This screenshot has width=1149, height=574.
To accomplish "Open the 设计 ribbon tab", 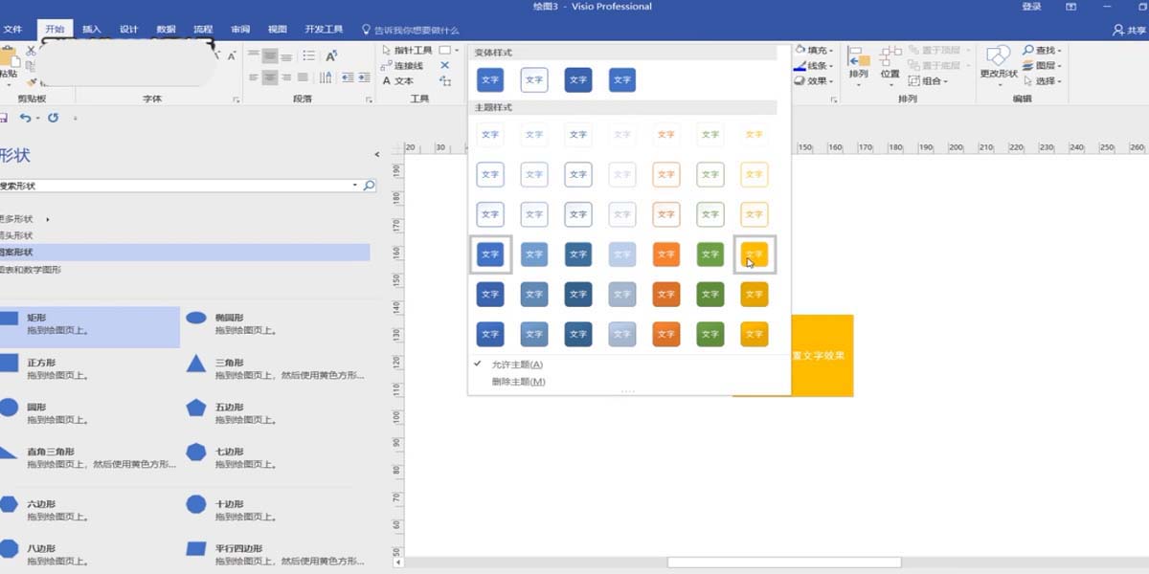I will 127,29.
